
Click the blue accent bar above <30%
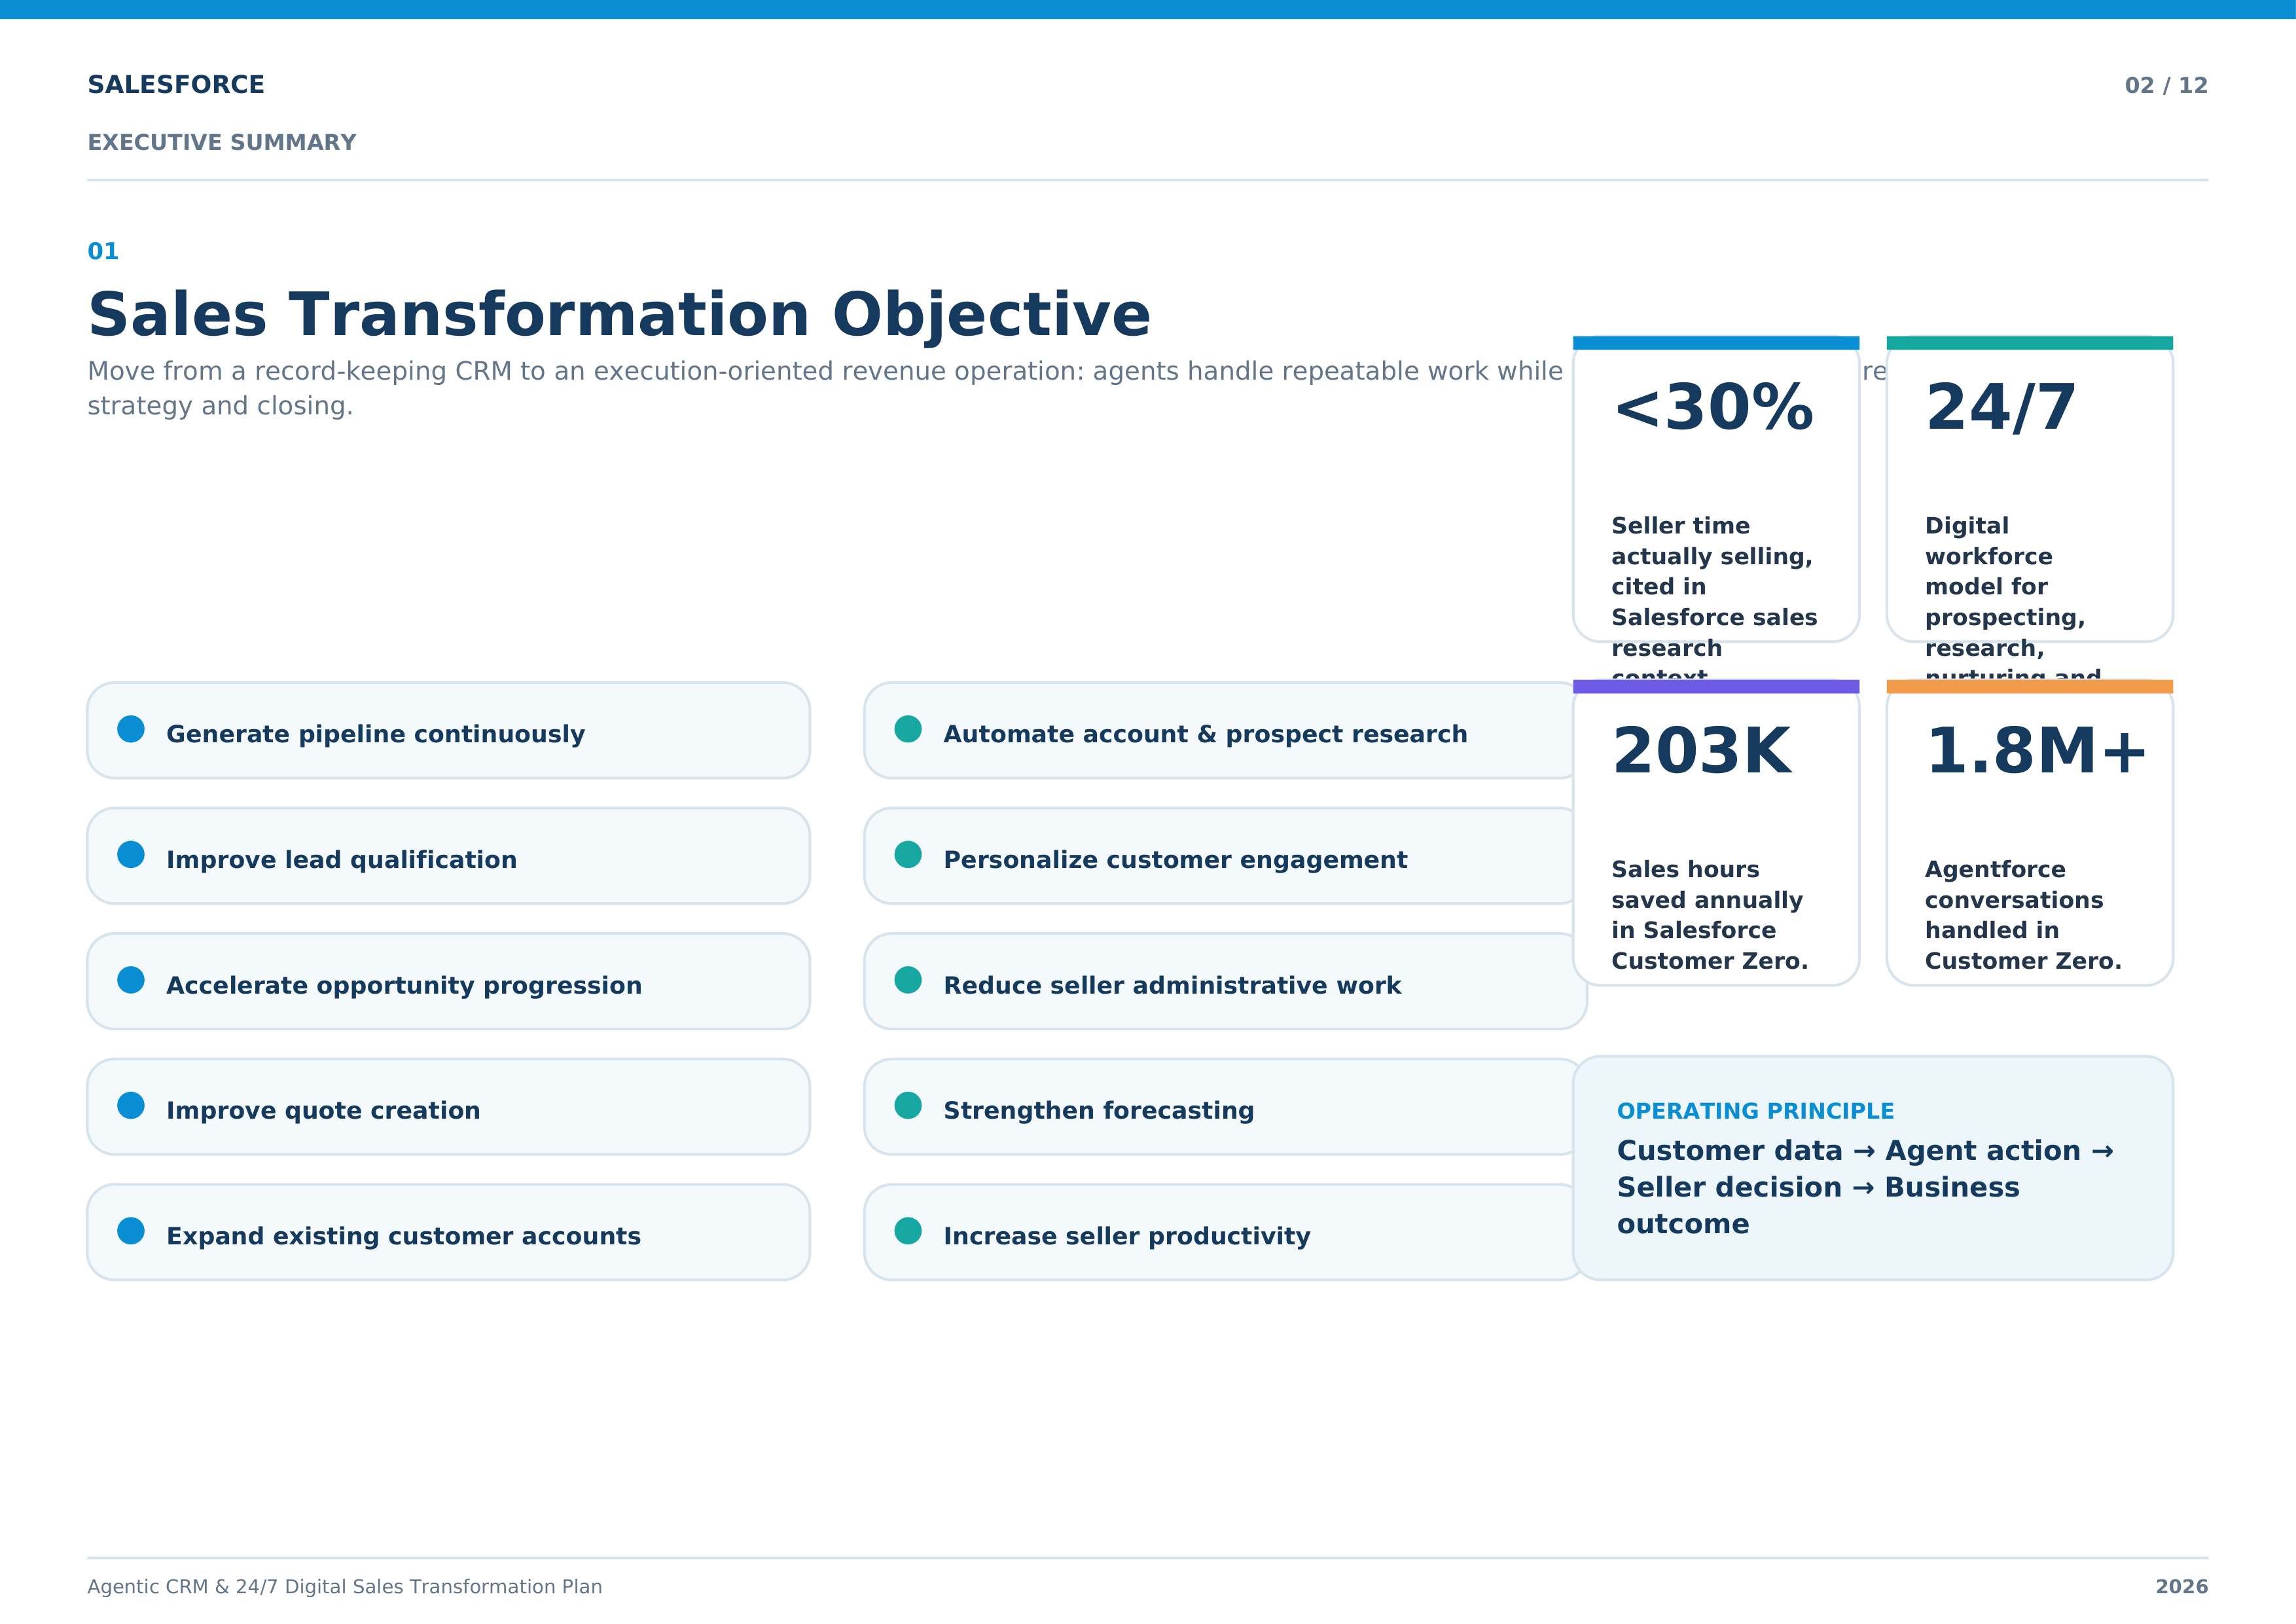[1716, 343]
